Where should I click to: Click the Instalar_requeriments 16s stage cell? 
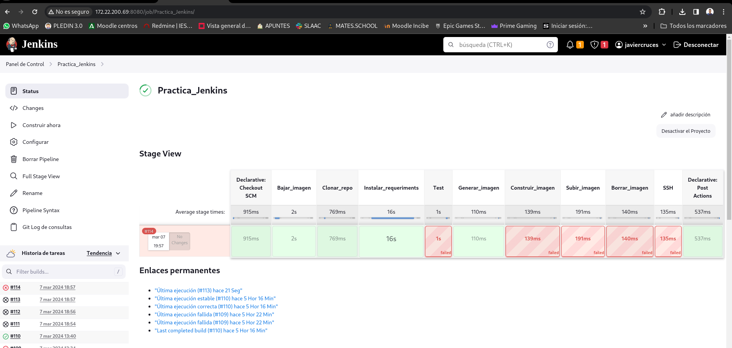point(391,241)
